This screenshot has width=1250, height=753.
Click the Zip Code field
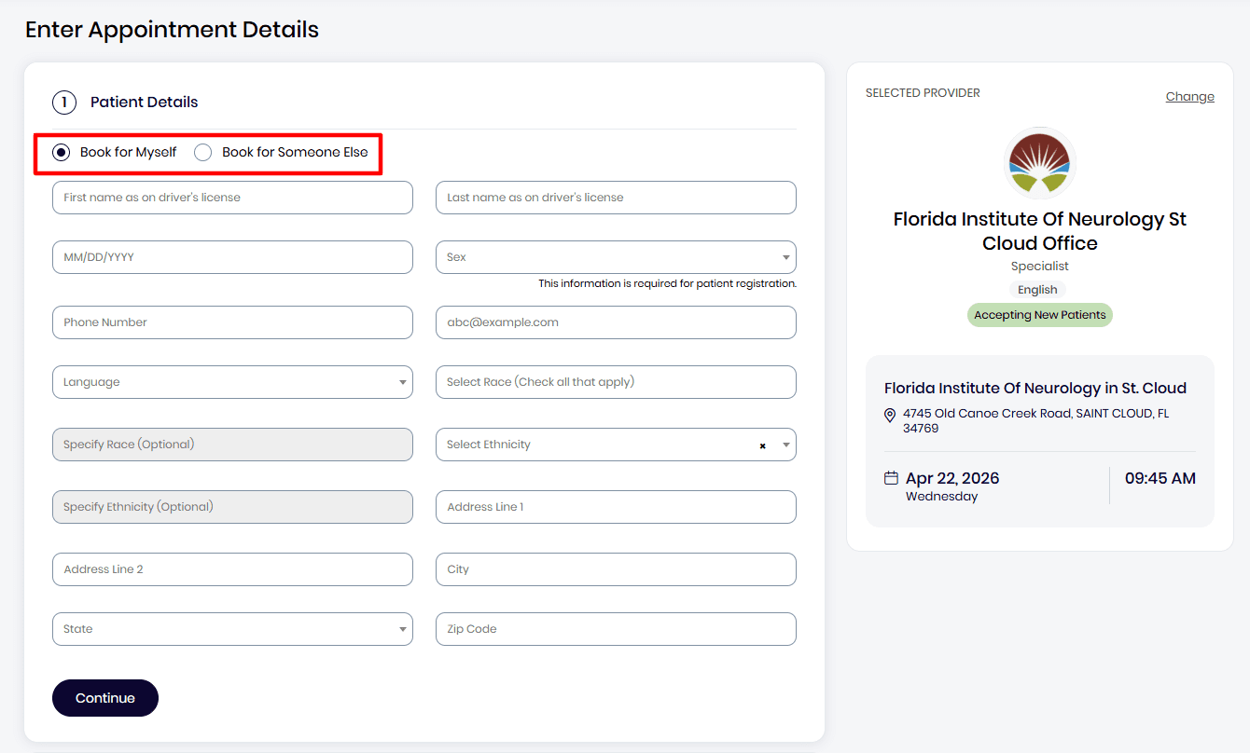616,629
